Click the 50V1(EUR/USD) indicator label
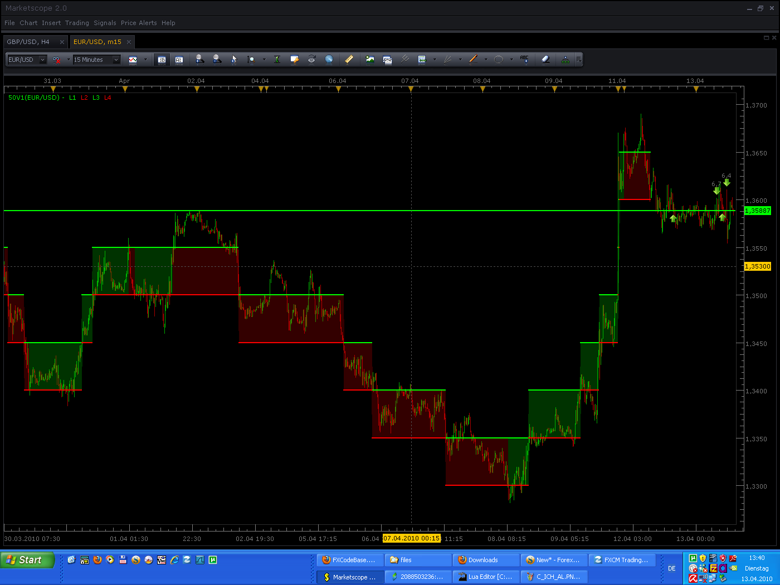Screen dimensions: 780x585 coord(33,97)
